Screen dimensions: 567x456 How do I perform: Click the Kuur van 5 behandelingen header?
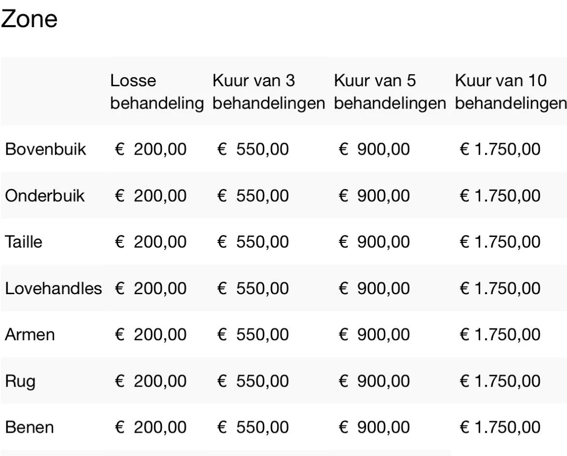(390, 92)
